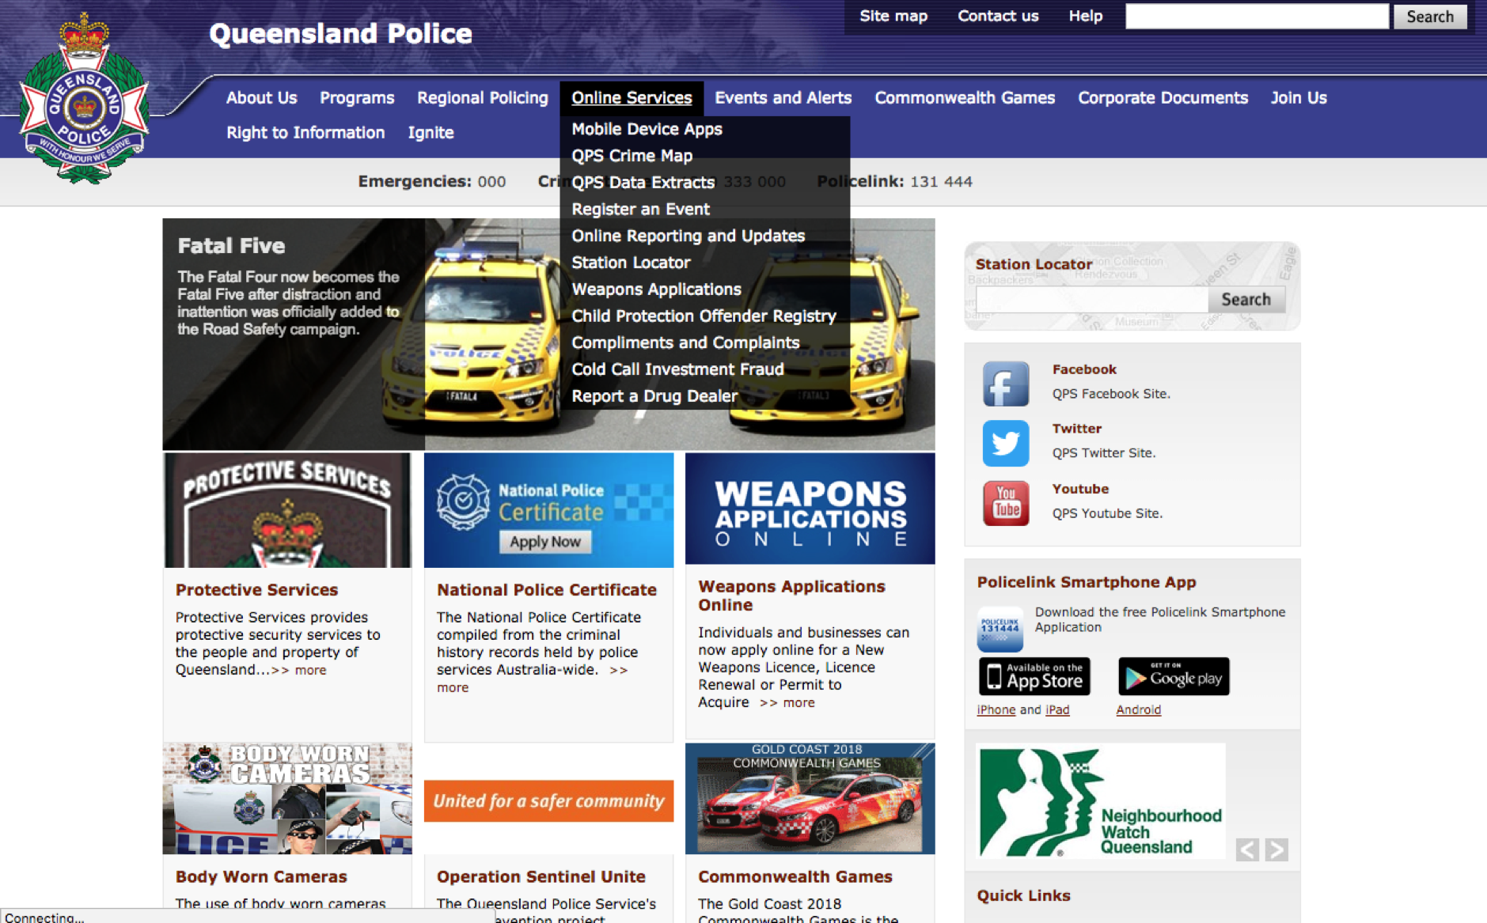Click the Contact us link
1487x923 pixels.
(x=998, y=16)
